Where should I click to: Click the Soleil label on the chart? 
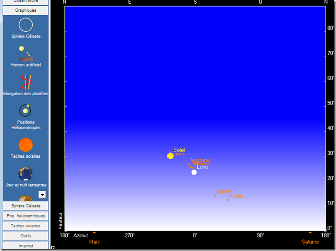click(x=180, y=150)
